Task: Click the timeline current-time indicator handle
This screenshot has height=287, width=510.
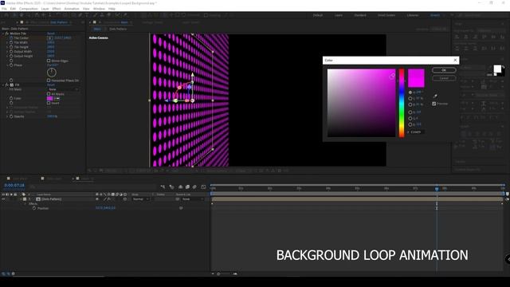Action: coord(437,188)
